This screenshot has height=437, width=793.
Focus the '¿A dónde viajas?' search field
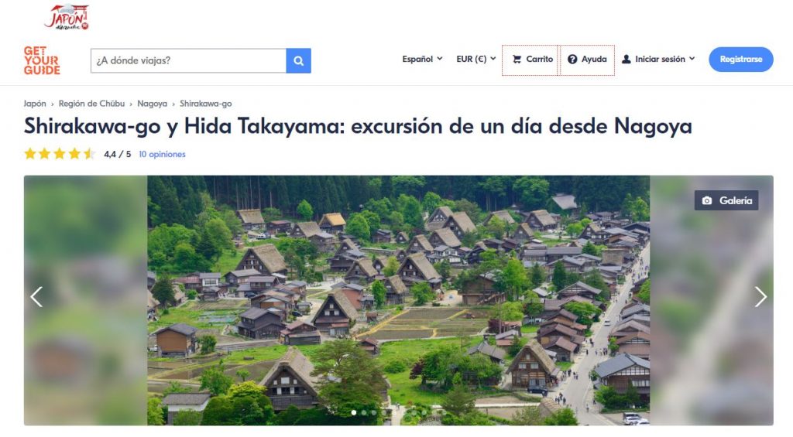[x=188, y=60]
